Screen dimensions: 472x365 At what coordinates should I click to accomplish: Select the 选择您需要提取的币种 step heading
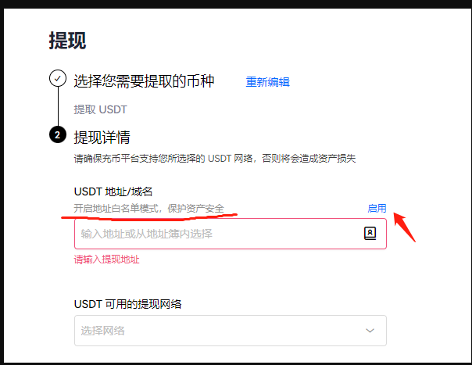click(x=144, y=81)
